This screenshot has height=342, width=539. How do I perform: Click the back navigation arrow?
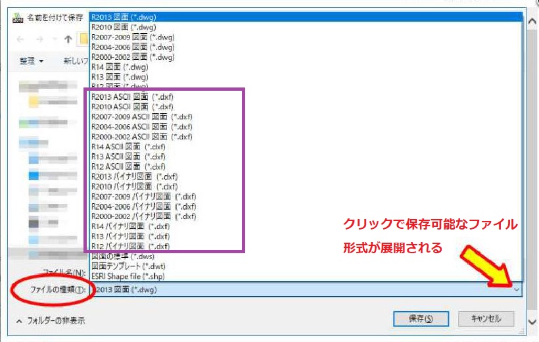coord(19,39)
